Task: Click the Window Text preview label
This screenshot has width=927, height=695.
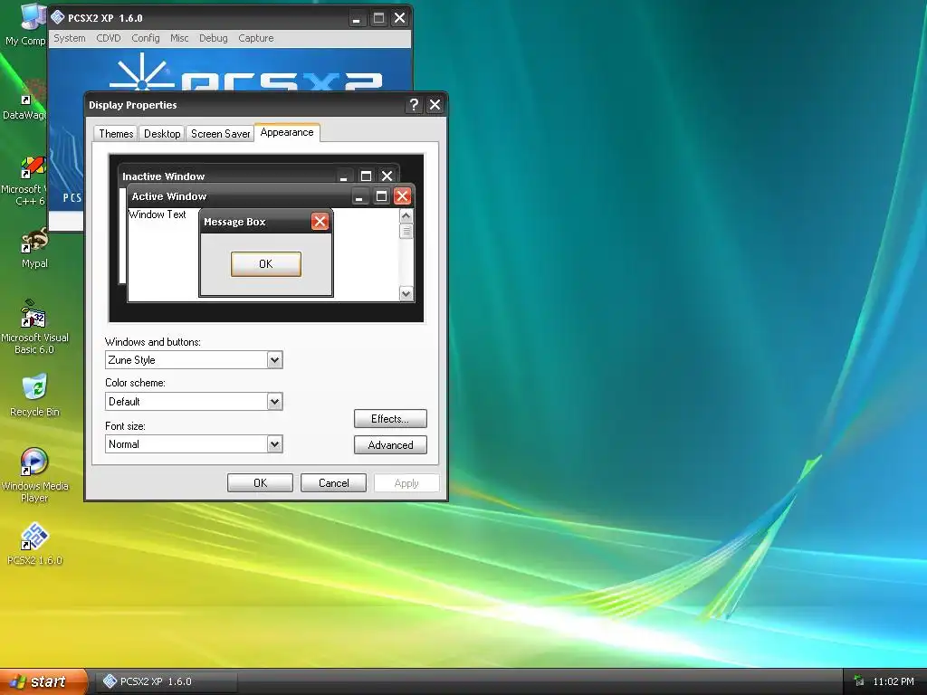Action: click(158, 214)
